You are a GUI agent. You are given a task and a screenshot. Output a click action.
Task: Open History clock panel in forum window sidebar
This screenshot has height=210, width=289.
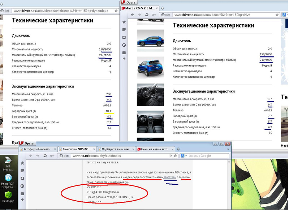click(x=22, y=186)
